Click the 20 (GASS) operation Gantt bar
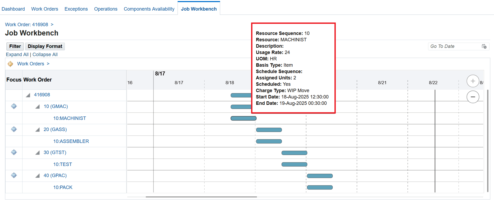This screenshot has height=216, width=494. [x=269, y=130]
